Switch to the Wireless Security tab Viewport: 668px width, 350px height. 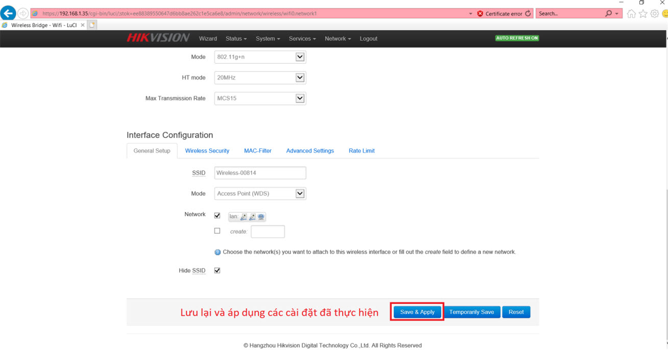207,151
